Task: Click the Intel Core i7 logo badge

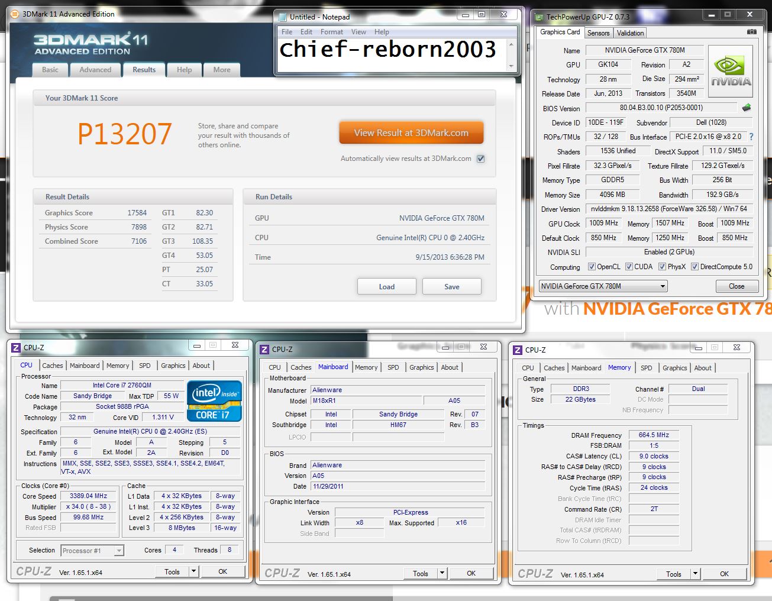Action: (214, 401)
